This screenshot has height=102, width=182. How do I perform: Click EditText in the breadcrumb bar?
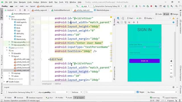(x=58, y=84)
